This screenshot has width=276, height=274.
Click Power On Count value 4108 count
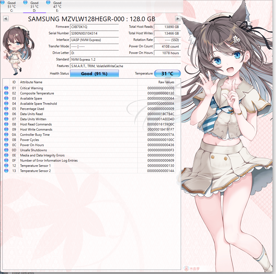pos(167,47)
